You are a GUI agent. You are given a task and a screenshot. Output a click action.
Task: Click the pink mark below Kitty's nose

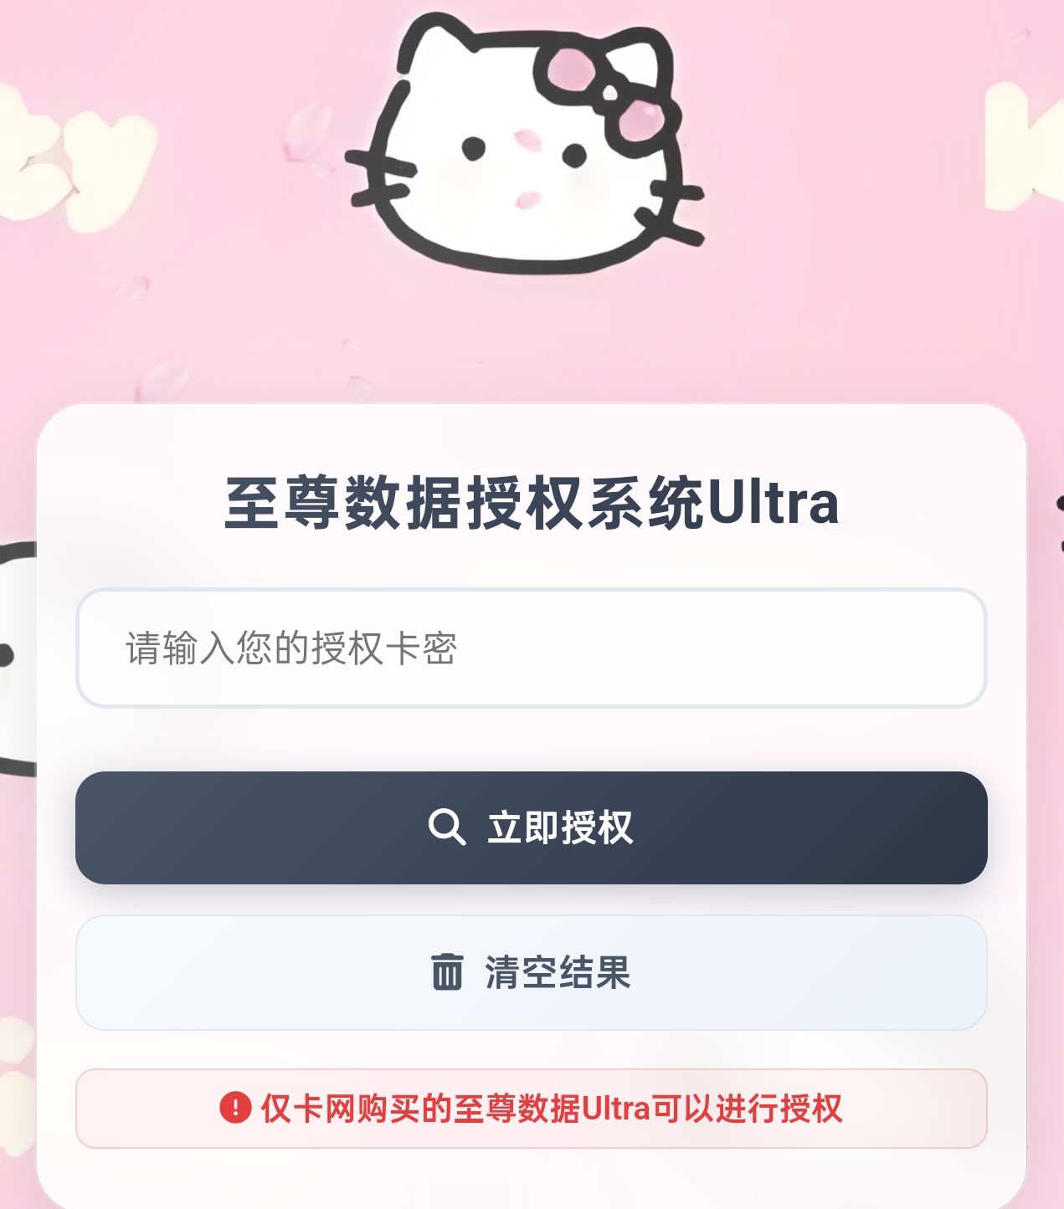pos(528,199)
